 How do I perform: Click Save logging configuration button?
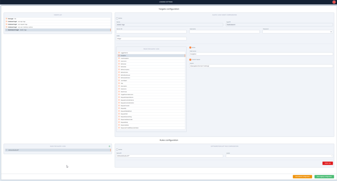[324, 177]
